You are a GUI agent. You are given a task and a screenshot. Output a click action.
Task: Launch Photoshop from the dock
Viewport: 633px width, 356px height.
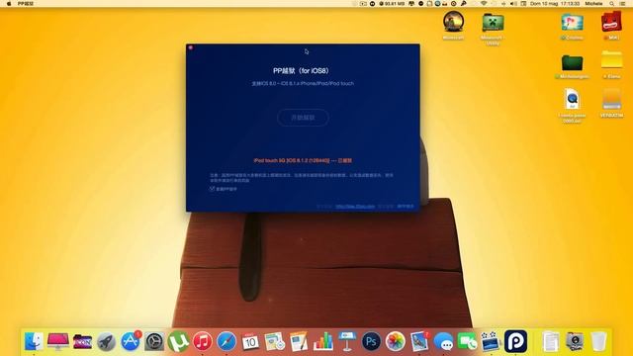pyautogui.click(x=371, y=341)
